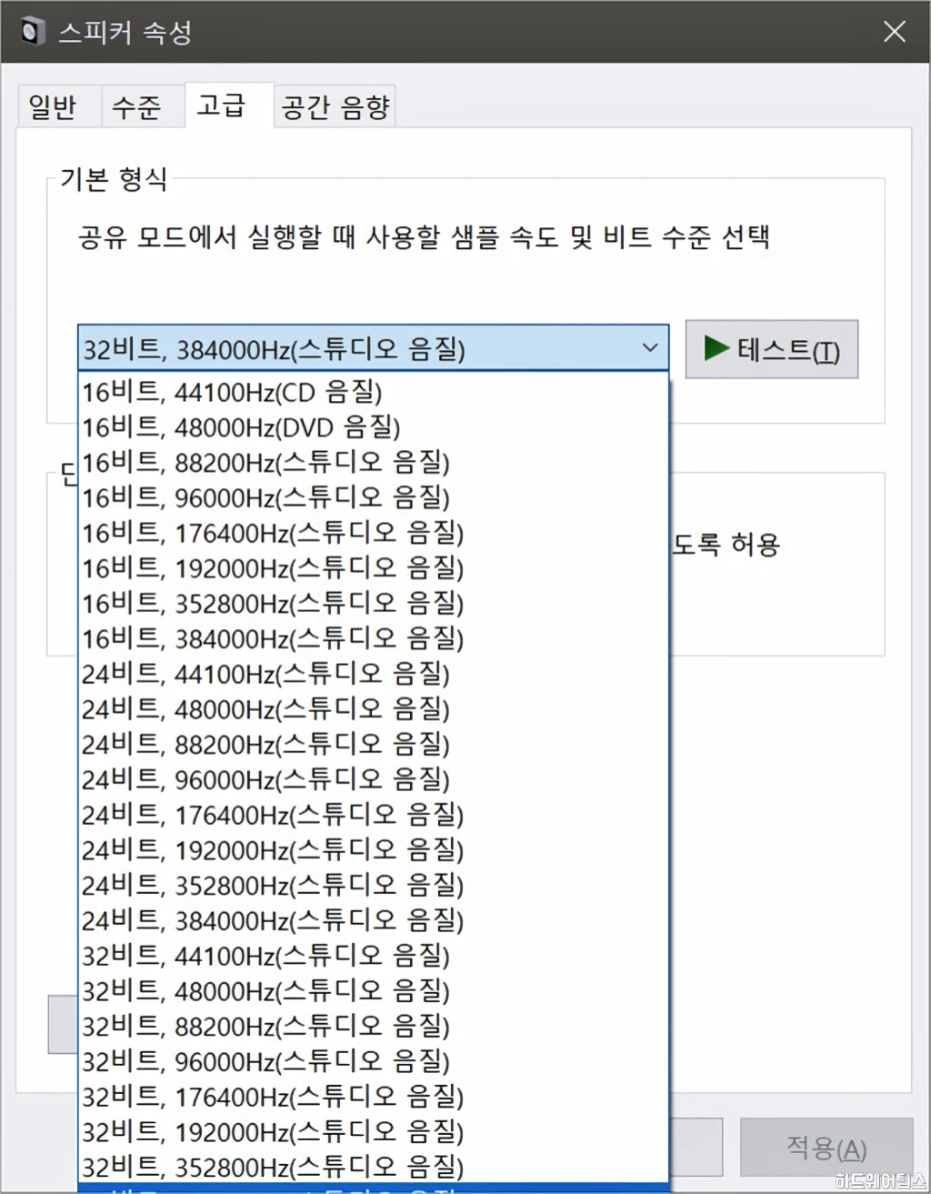Viewport: 931px width, 1194px height.
Task: Select 24비트, 352800Hz(스튜디오 음질)
Action: coord(374,886)
